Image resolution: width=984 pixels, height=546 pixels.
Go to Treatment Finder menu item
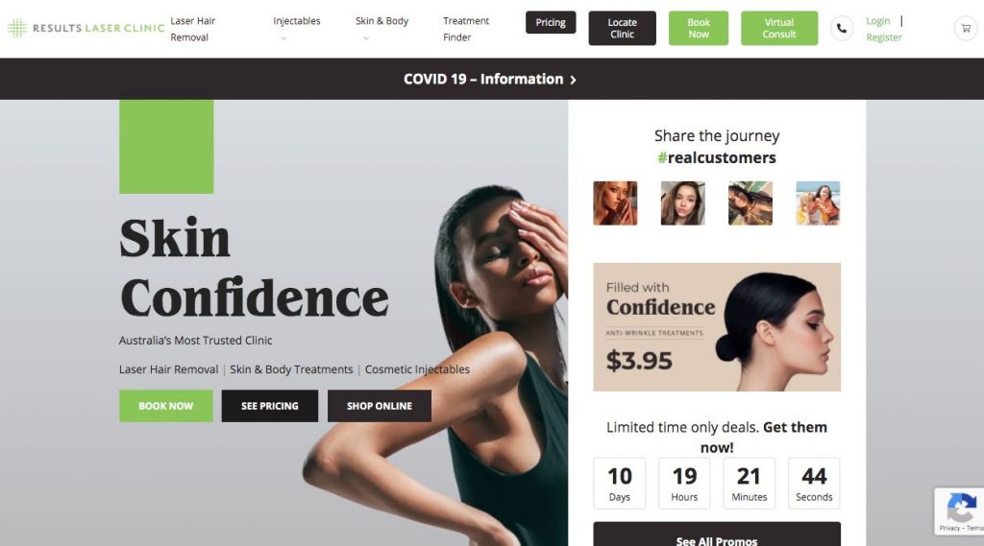click(466, 29)
